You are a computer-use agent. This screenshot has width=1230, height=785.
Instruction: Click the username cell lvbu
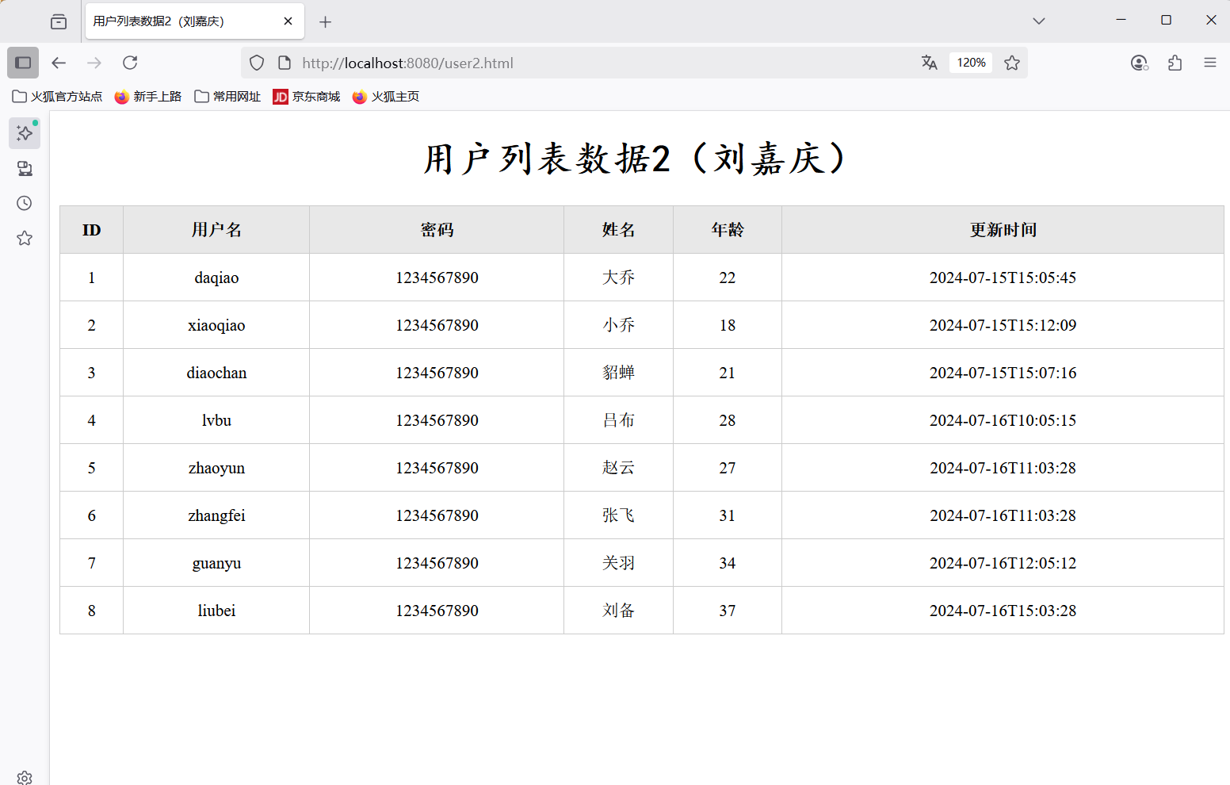(x=216, y=420)
